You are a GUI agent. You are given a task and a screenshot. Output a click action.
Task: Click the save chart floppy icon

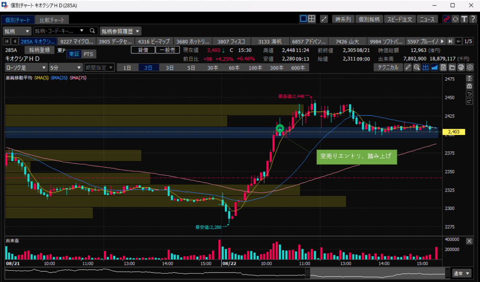443,67
